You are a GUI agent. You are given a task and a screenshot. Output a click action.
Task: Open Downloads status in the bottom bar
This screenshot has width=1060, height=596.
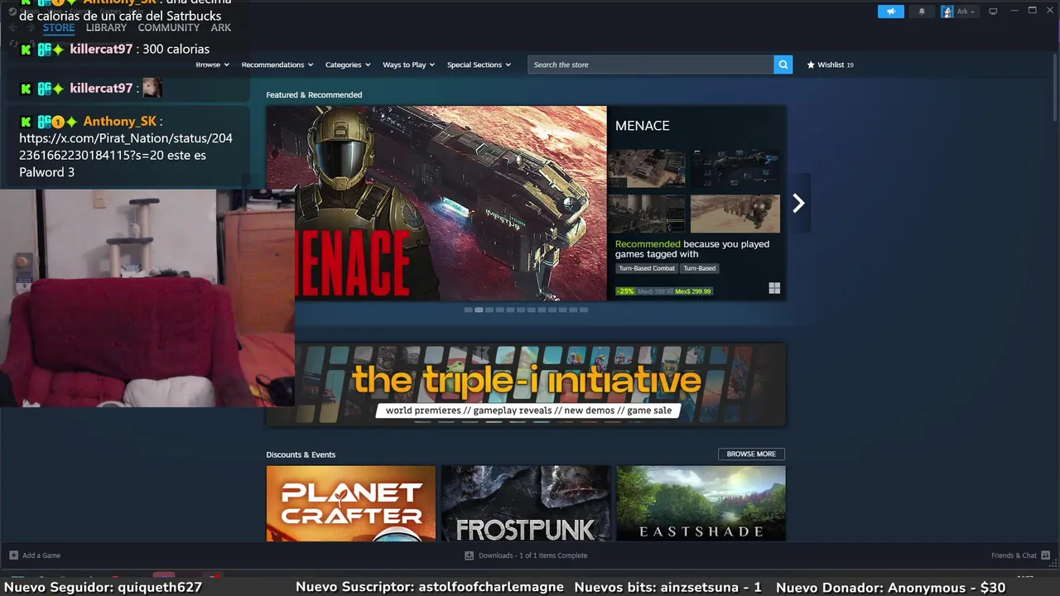tap(533, 555)
